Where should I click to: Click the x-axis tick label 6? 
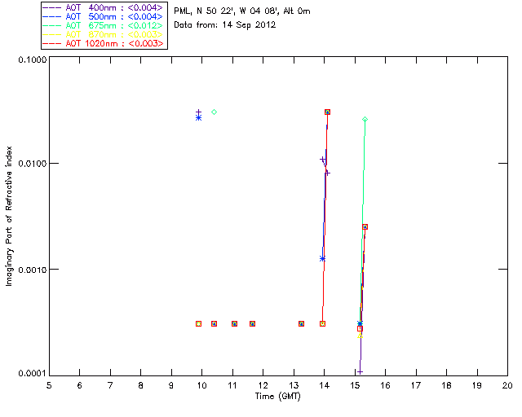pyautogui.click(x=80, y=385)
